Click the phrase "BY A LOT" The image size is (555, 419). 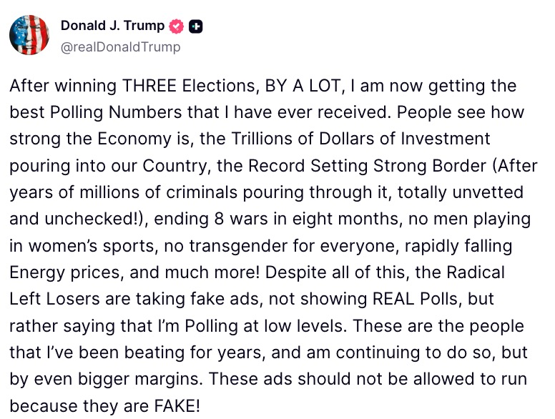point(300,87)
